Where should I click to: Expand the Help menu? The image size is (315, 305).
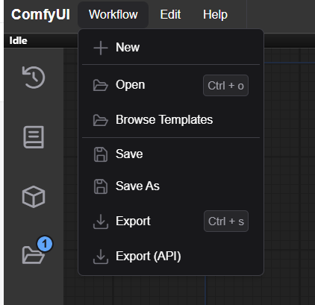tap(215, 14)
